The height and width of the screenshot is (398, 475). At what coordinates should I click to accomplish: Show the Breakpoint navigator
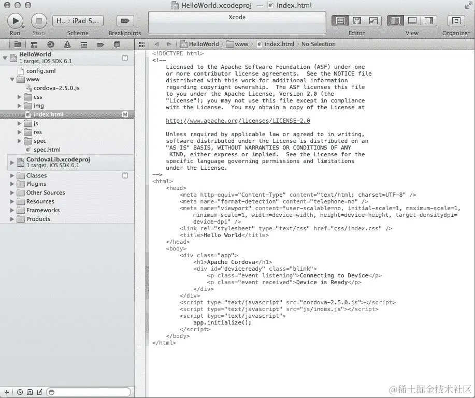[x=100, y=45]
